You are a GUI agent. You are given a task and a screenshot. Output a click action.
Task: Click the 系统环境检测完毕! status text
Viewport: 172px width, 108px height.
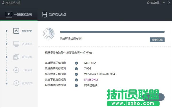click(x=71, y=39)
